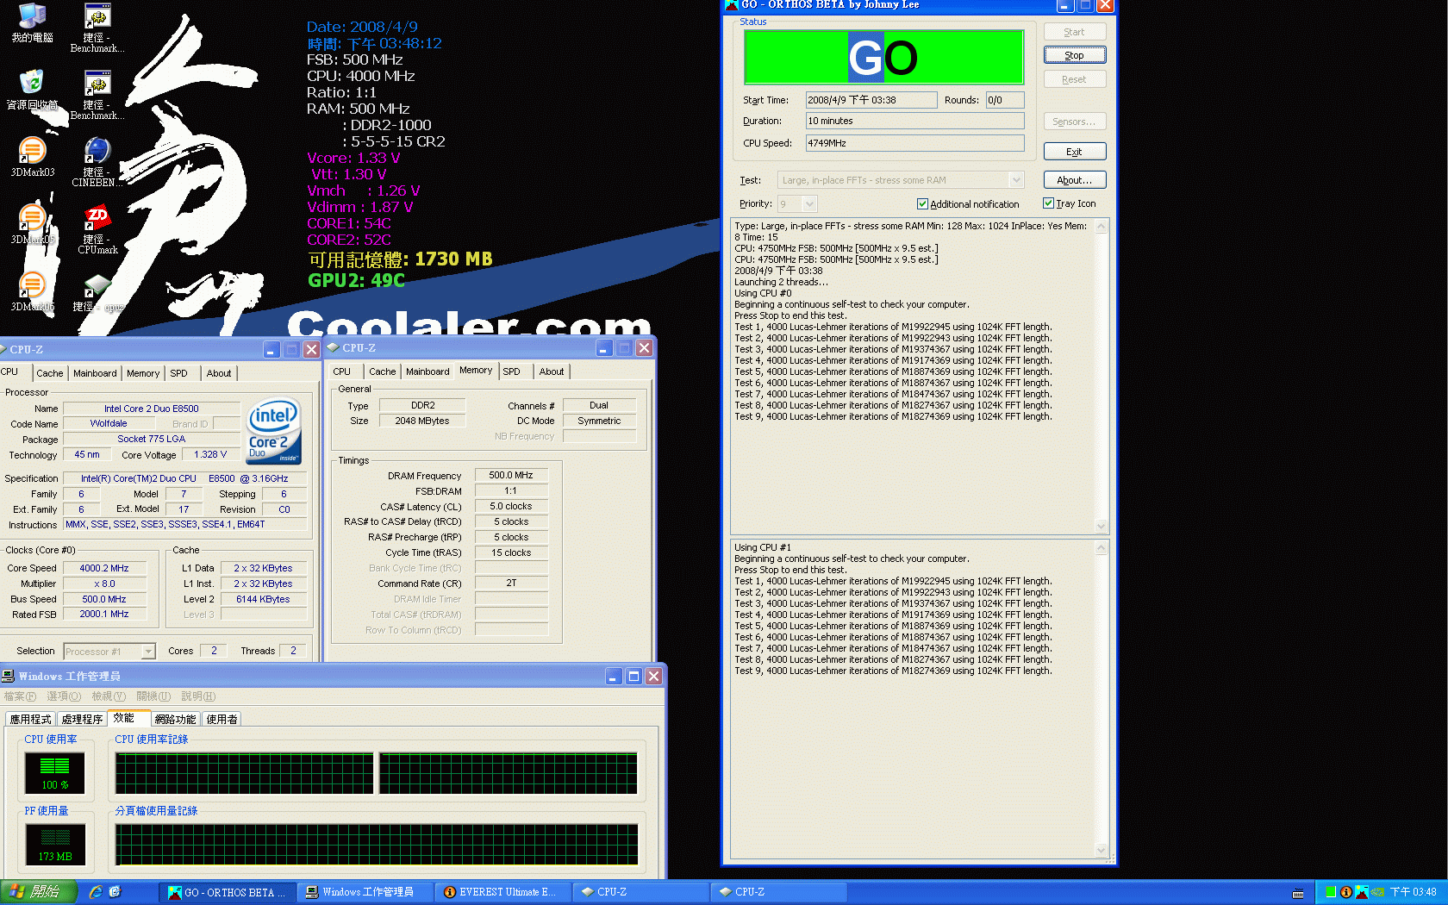
Task: Click the EVEREST orange tray icon
Action: pyautogui.click(x=1345, y=892)
